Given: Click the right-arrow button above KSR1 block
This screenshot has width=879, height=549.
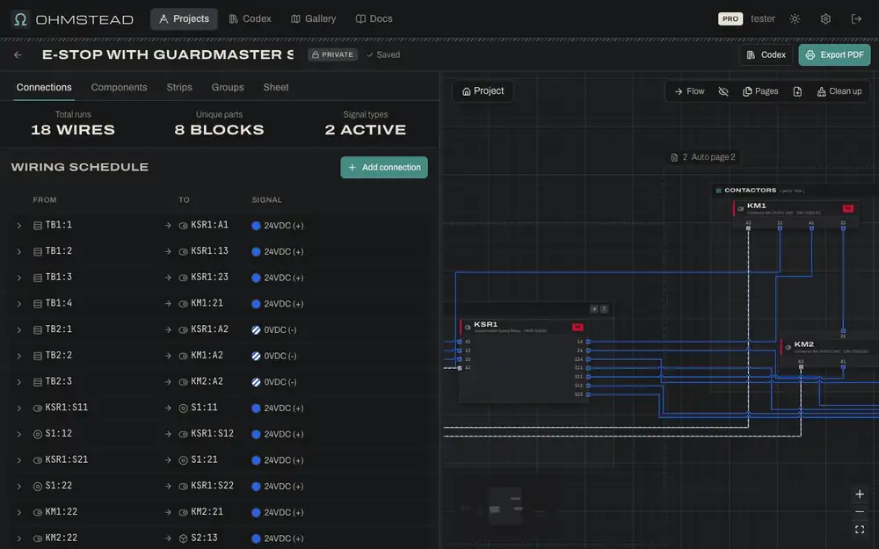Looking at the screenshot, I should (x=594, y=309).
